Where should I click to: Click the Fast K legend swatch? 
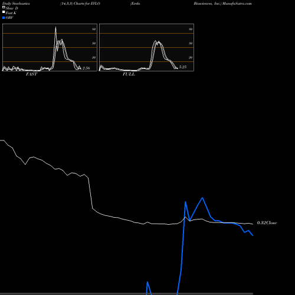click(x=4, y=12)
